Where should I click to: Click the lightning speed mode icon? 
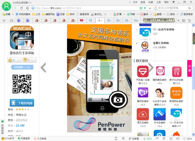(x=145, y=8)
